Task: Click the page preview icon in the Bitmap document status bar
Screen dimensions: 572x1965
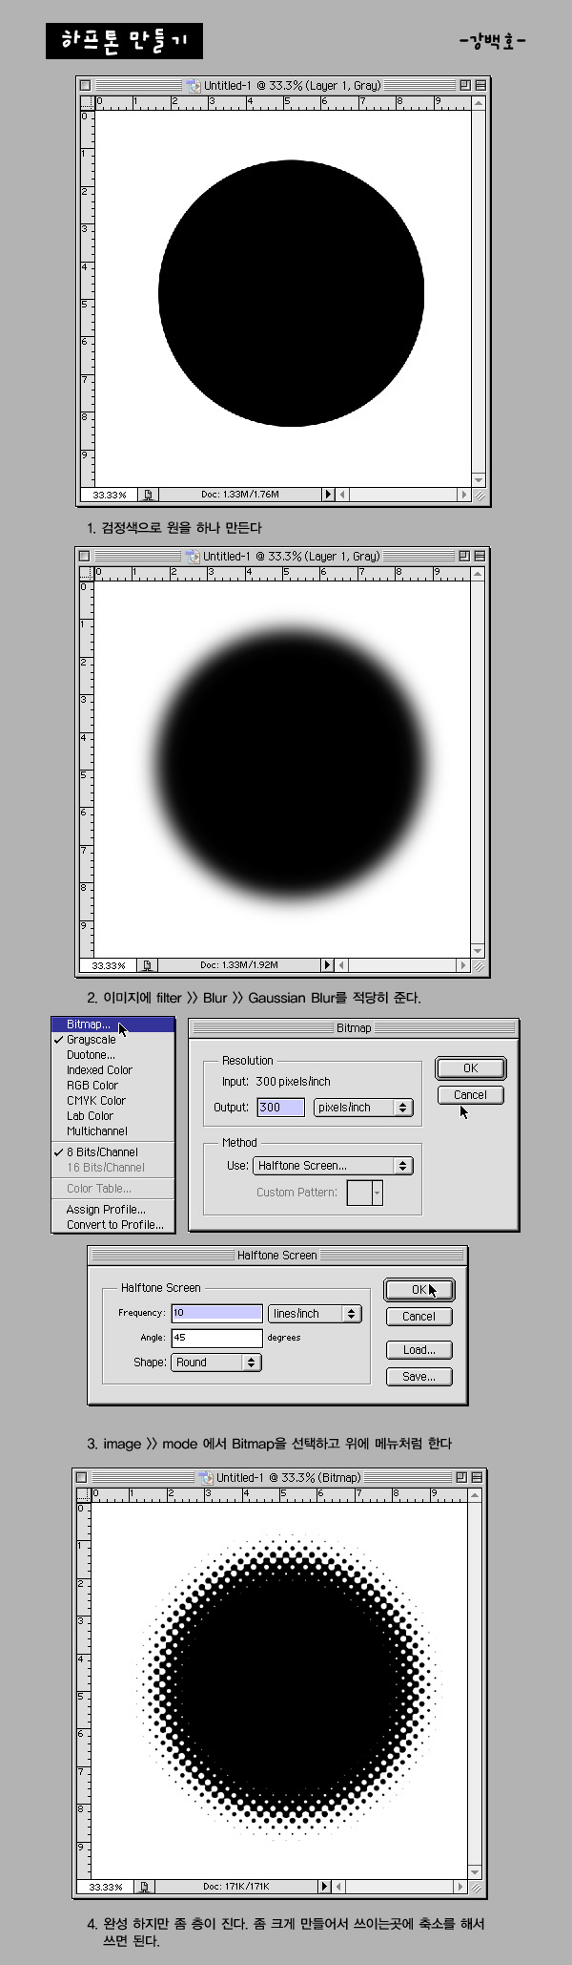Action: point(145,1887)
